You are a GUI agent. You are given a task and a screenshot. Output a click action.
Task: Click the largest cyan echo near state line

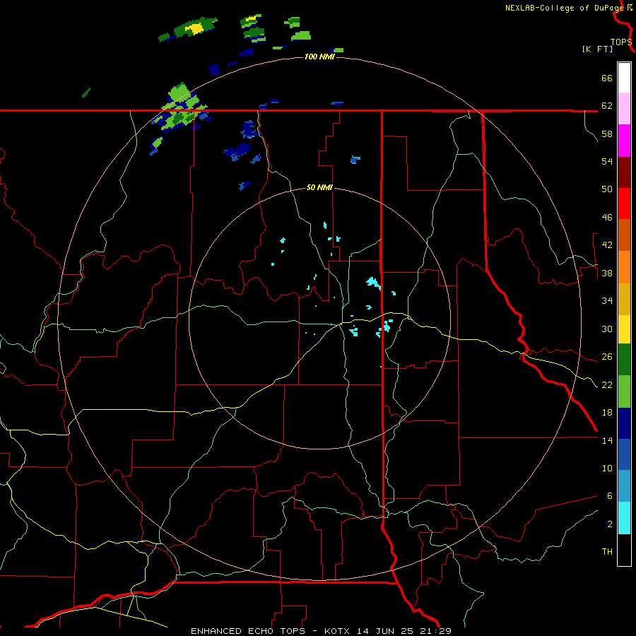(x=374, y=283)
